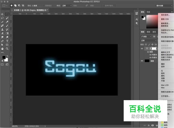
Task: Select the Clone Stamp tool
Action: tap(2, 29)
